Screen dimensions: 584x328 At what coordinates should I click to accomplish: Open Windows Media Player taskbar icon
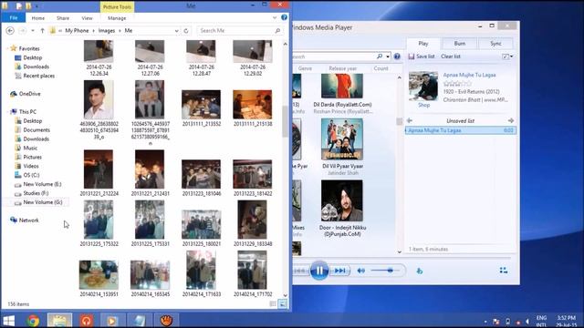(x=112, y=321)
